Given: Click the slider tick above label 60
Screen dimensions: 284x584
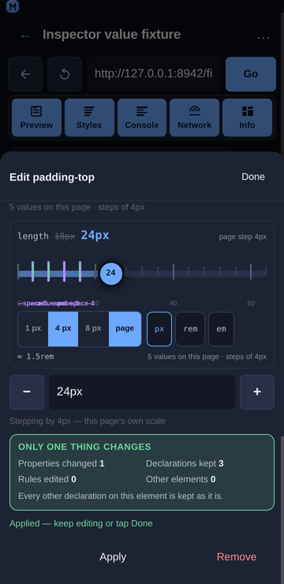Looking at the screenshot, I should click(x=251, y=271).
